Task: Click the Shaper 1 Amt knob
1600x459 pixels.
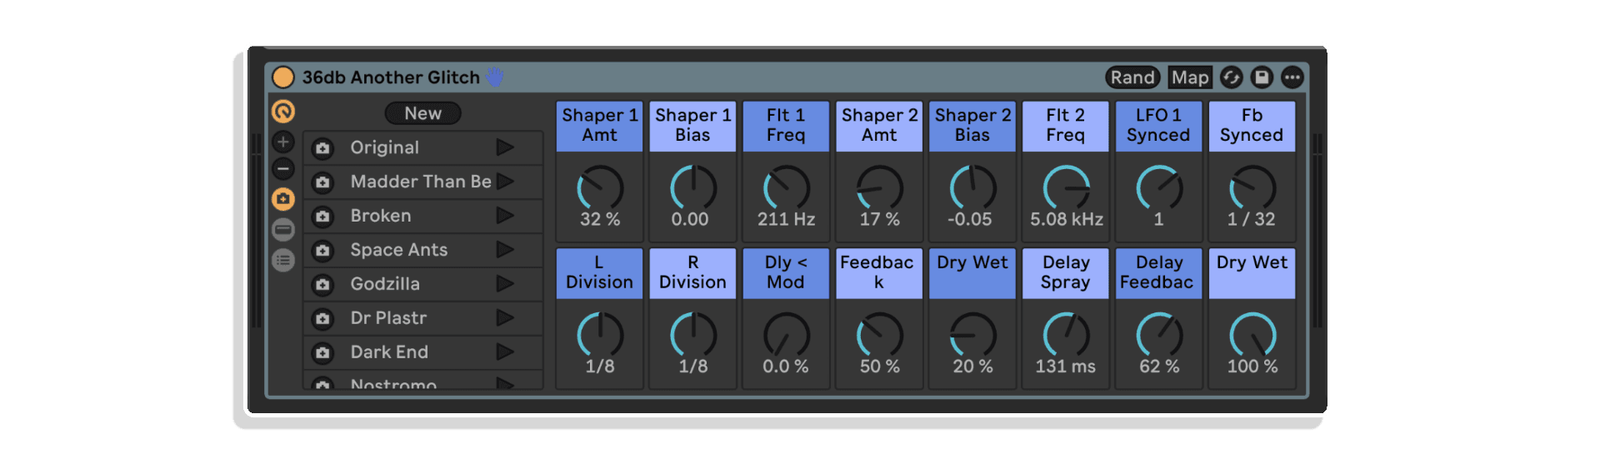Action: pos(600,187)
